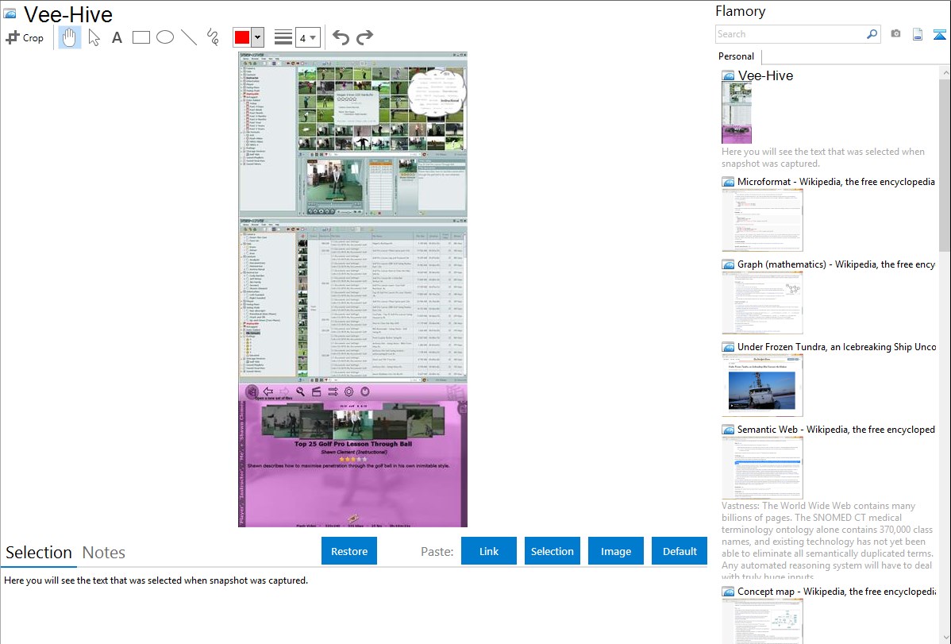Select the Under Frozen Tundra title

(x=837, y=346)
